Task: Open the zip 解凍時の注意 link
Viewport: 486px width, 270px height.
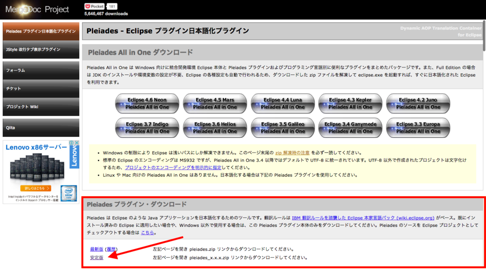Action: (292, 153)
